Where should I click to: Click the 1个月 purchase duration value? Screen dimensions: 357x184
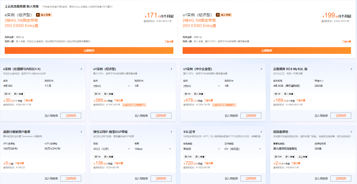pyautogui.click(x=48, y=86)
